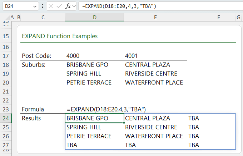
Task: Select column B header
Action: (19, 18)
